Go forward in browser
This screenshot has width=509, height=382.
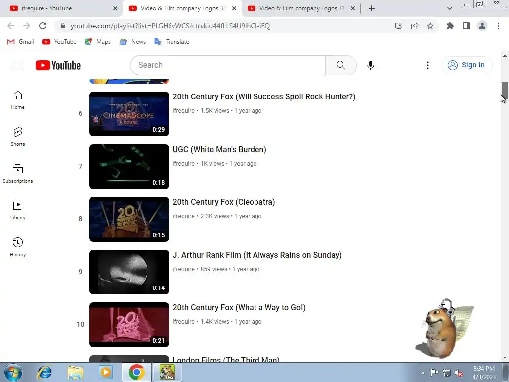(27, 26)
